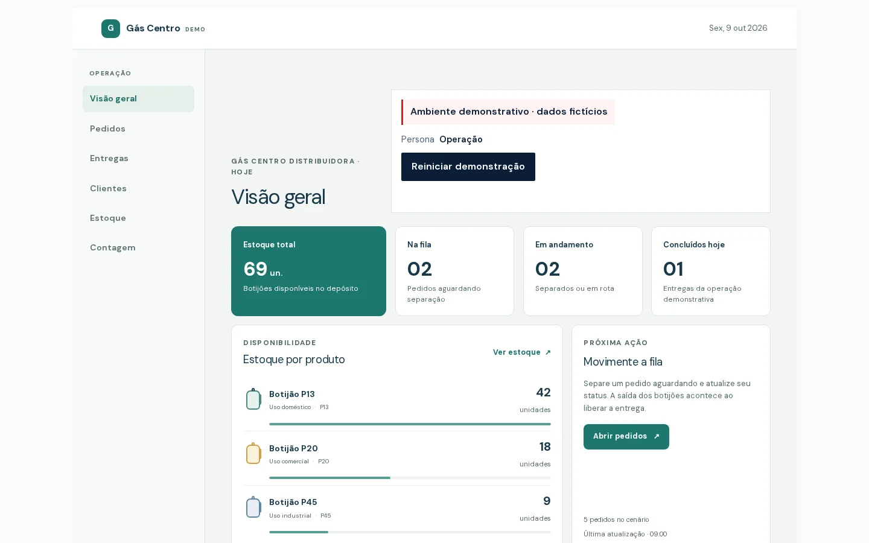Screen dimensions: 869x543
Task: Click the Ambiente demonstrativo · dados fictícios notice
Action: 508,112
